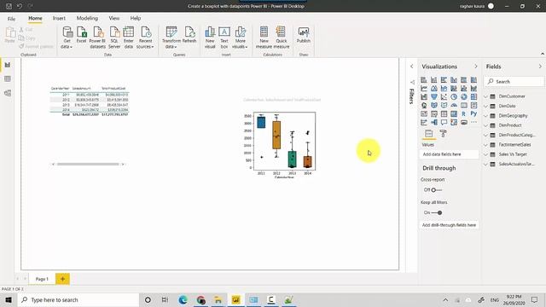Open the Format paint-roller tab
The height and width of the screenshot is (307, 546).
click(443, 134)
